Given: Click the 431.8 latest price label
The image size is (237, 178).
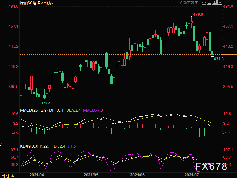Looking at the screenshot, I should point(219,59).
